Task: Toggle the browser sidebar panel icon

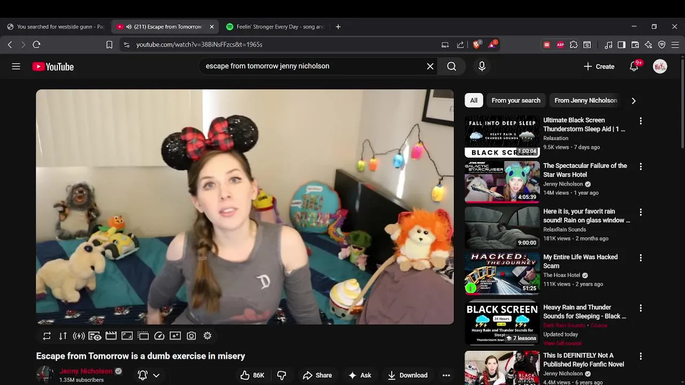Action: point(621,45)
